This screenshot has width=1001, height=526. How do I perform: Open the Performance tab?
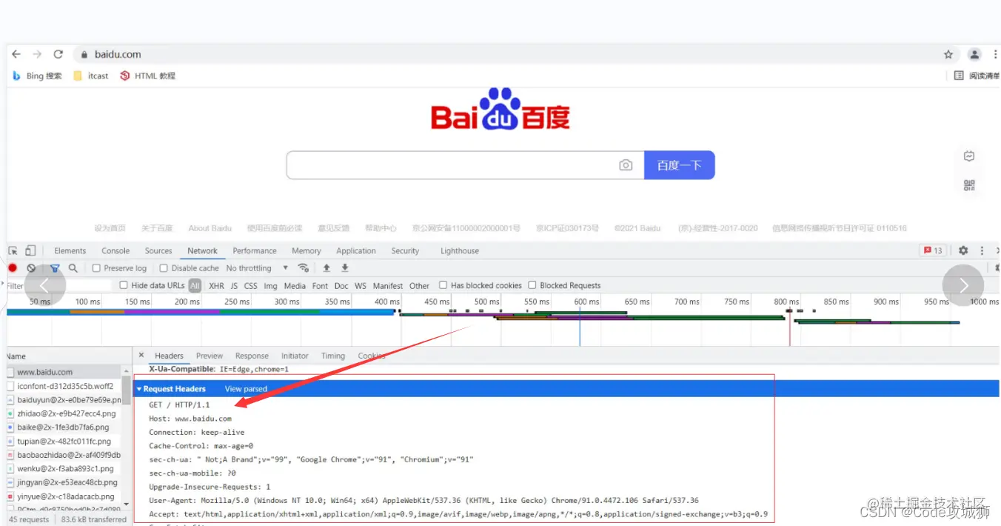click(255, 250)
